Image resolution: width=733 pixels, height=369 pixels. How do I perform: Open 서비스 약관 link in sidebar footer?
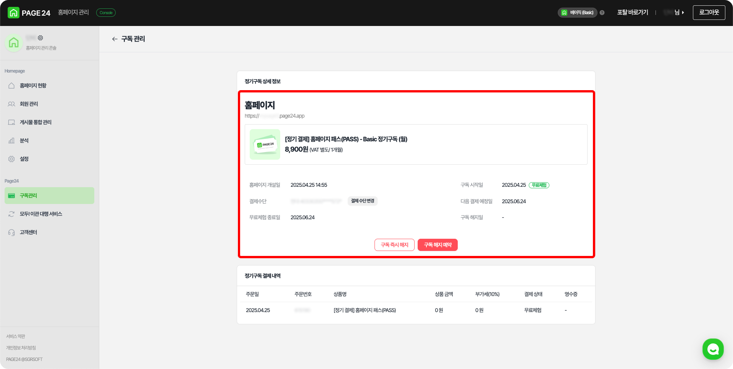pos(16,336)
